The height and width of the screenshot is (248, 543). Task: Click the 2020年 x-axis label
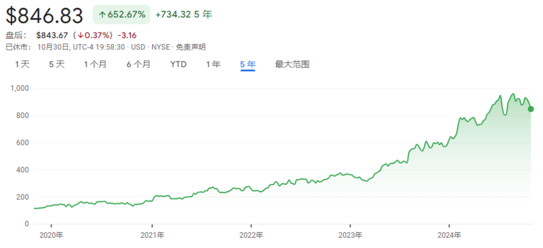(51, 235)
